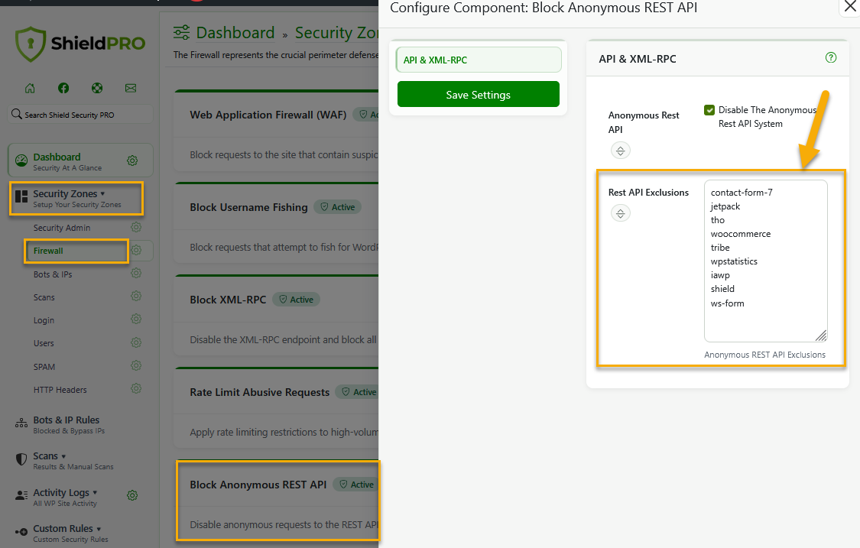The height and width of the screenshot is (548, 860).
Task: Select SPAM submenu item
Action: [44, 367]
